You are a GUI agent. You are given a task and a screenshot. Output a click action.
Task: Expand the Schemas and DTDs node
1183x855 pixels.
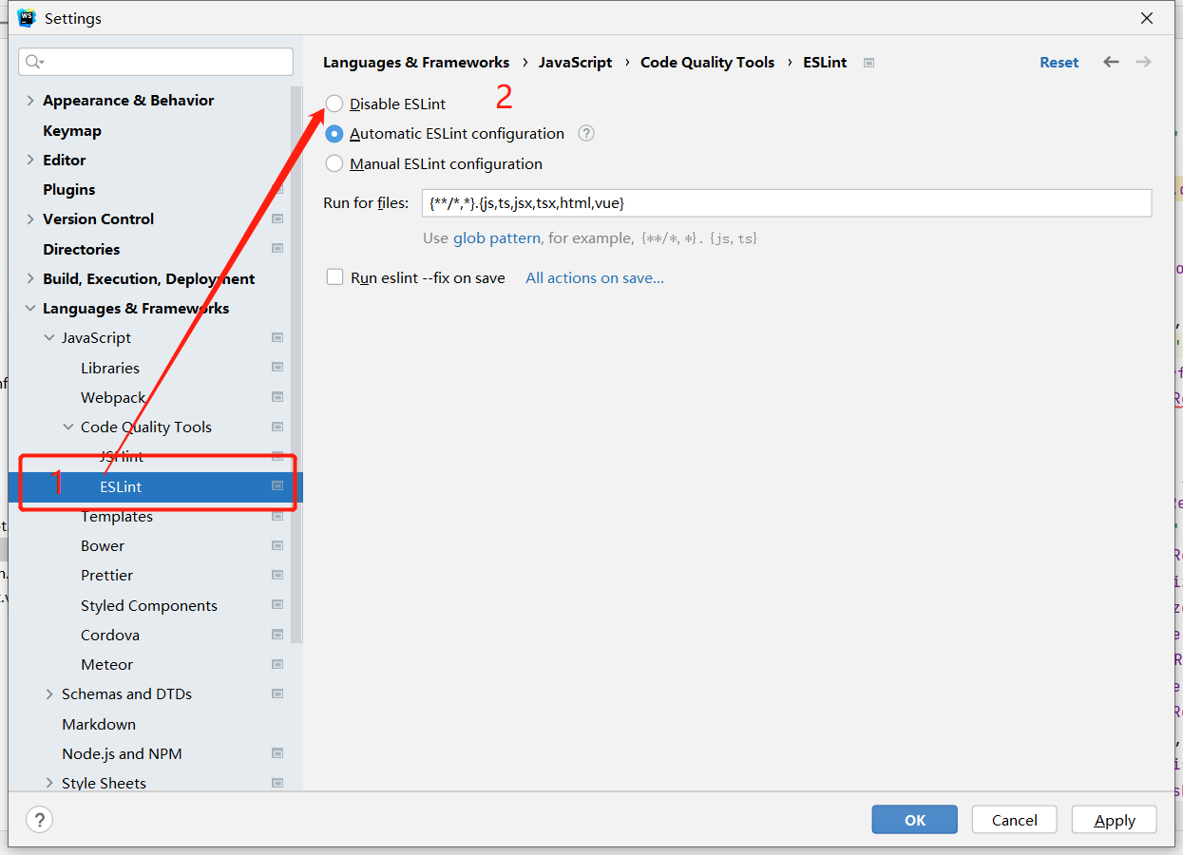[48, 693]
